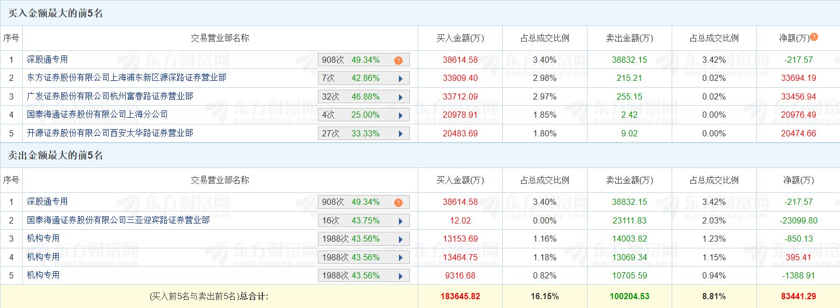Expand arrow for 开源证券西安太华路 row

tap(401, 134)
